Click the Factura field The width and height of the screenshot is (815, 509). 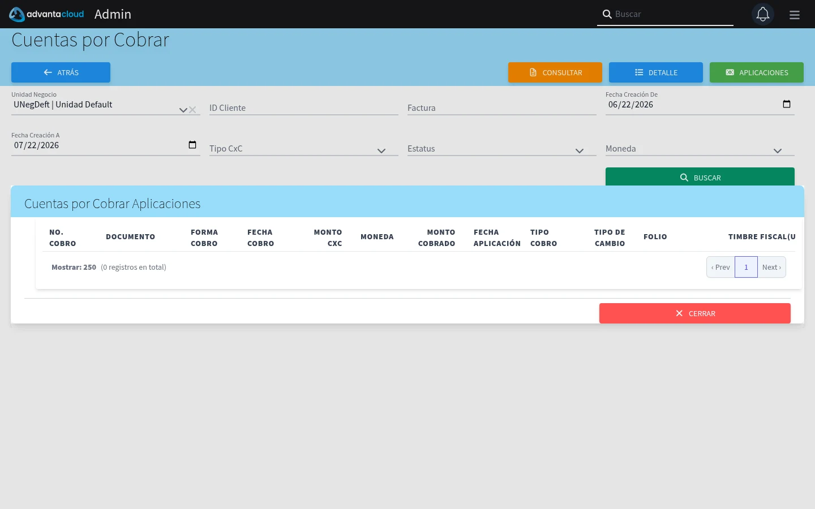(x=502, y=107)
